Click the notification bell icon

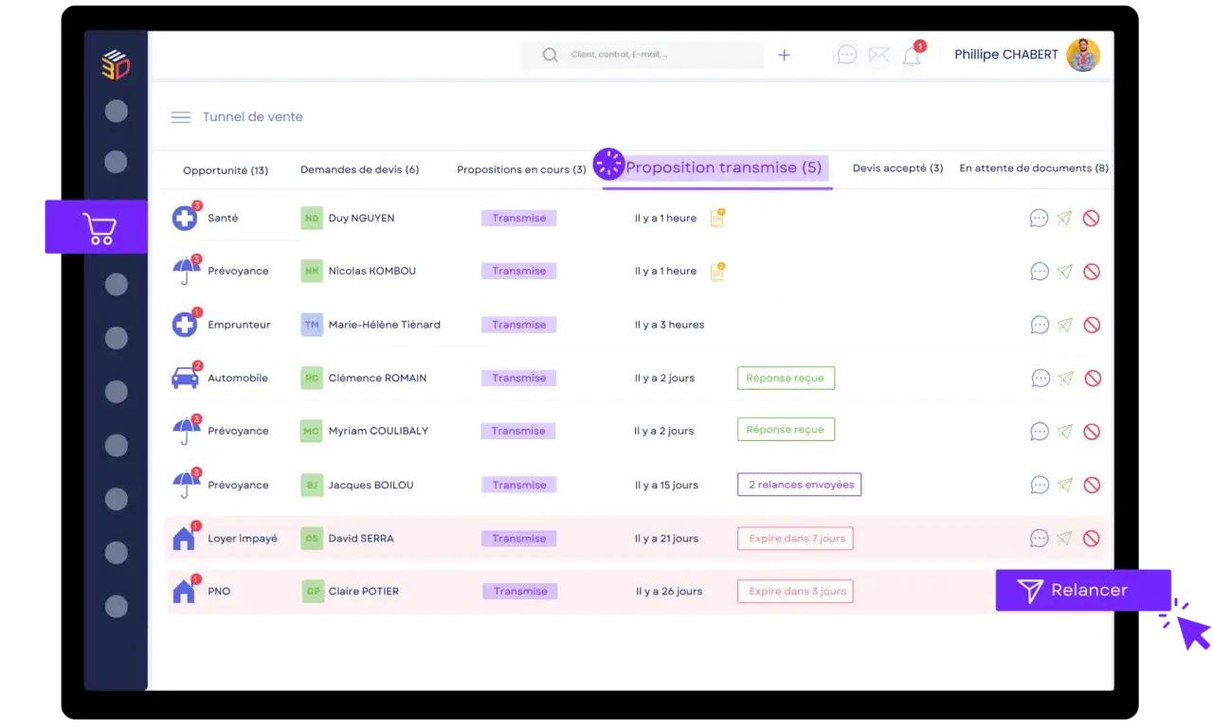pyautogui.click(x=912, y=56)
